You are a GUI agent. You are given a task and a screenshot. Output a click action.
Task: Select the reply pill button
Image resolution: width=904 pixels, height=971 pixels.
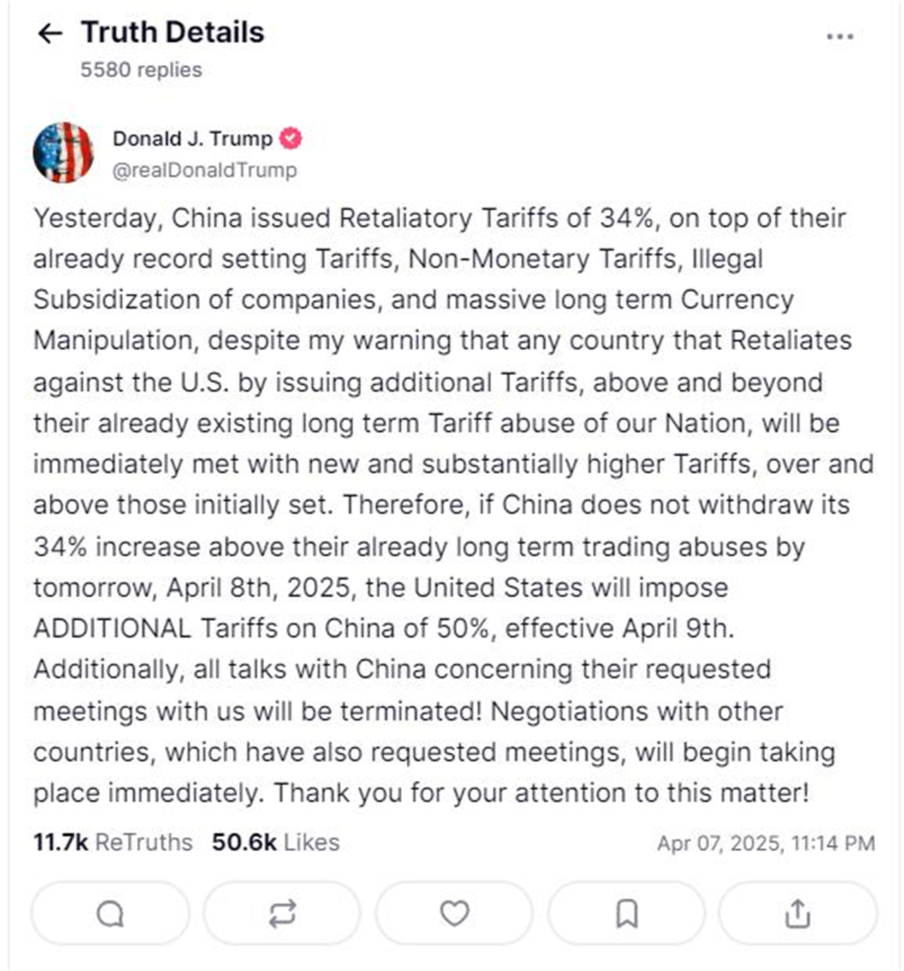[x=110, y=914]
